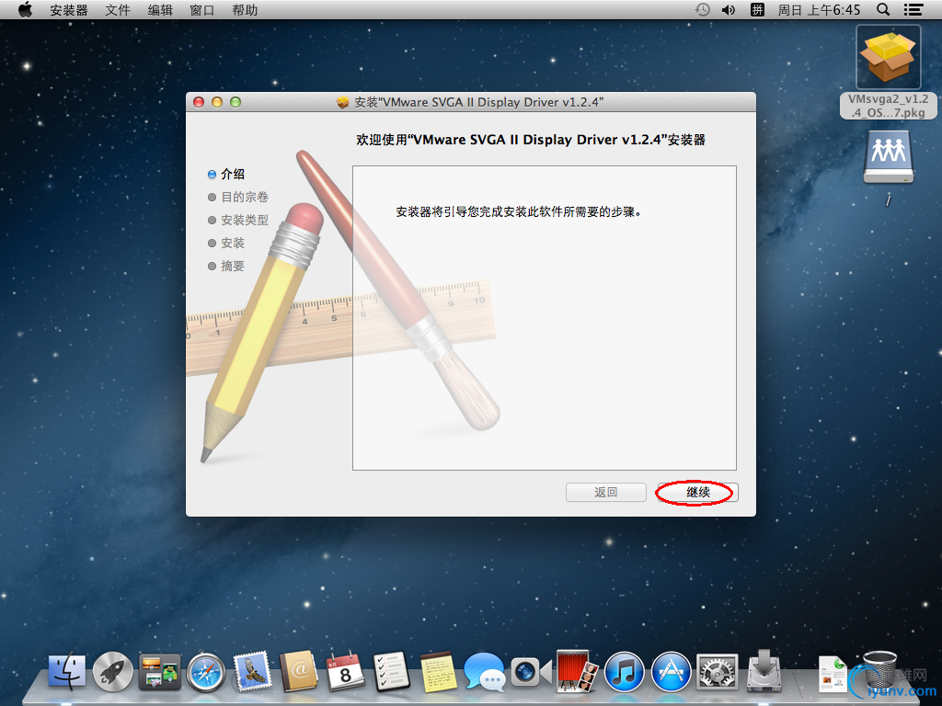The width and height of the screenshot is (942, 706).
Task: Open the 帮助 menu
Action: tap(245, 10)
